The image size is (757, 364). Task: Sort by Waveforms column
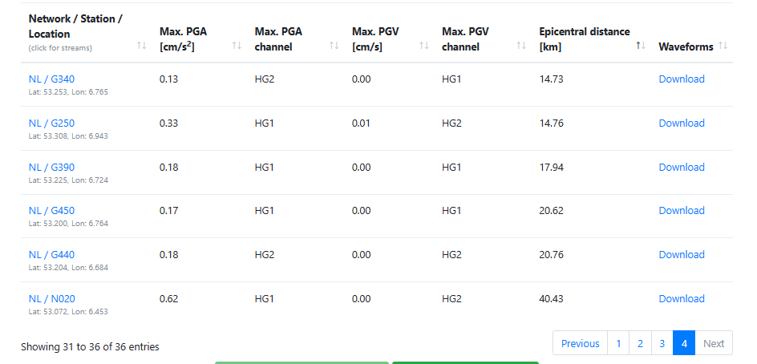(686, 47)
